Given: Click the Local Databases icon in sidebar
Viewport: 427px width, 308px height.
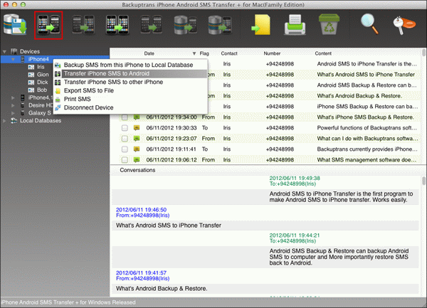Looking at the screenshot, I should click(14, 120).
